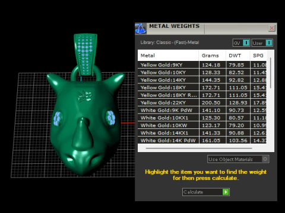The image size is (285, 213).
Task: Close the Metal Weights panel
Action: pyautogui.click(x=272, y=28)
